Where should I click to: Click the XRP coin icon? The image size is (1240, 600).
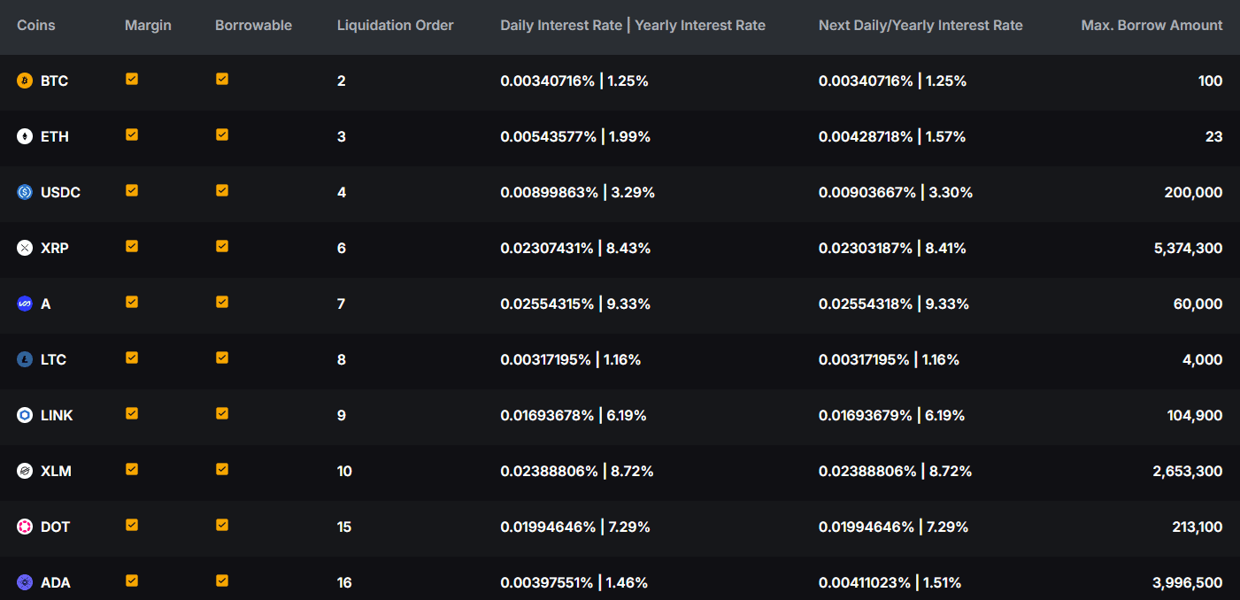pyautogui.click(x=25, y=249)
